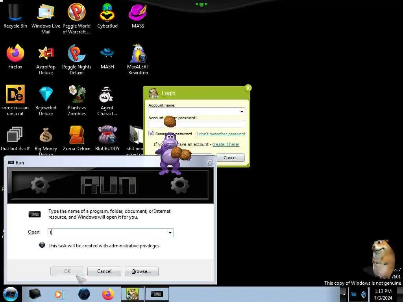Click the network tray icon
Image resolution: width=403 pixels, height=302 pixels.
(x=354, y=295)
